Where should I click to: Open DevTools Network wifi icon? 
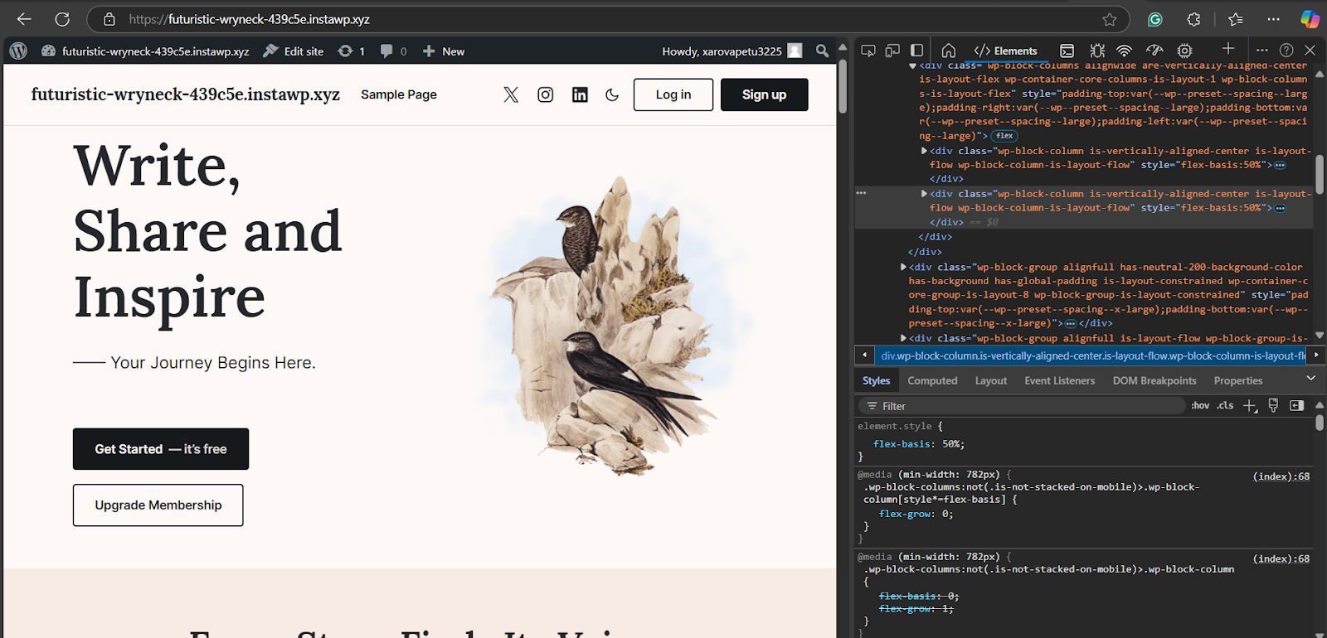(1124, 51)
